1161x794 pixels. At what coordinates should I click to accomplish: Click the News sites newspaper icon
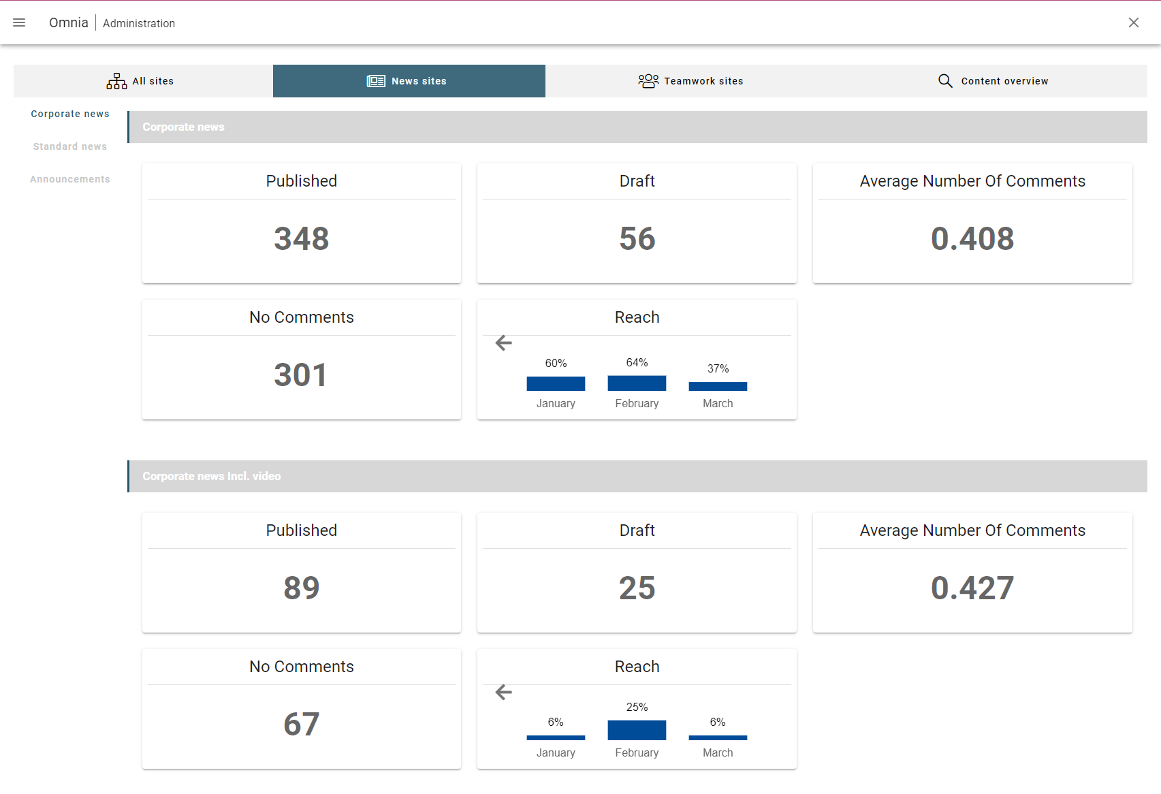tap(376, 81)
